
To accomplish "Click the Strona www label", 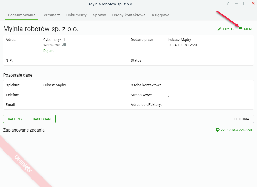I will pos(141,95).
